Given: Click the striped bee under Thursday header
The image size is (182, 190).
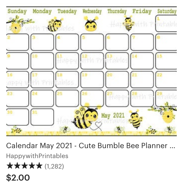Looking at the screenshot, I should click(128, 24).
